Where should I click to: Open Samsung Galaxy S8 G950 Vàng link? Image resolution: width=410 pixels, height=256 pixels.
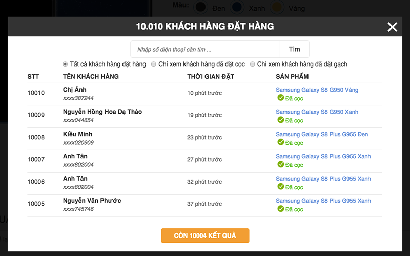tap(317, 90)
